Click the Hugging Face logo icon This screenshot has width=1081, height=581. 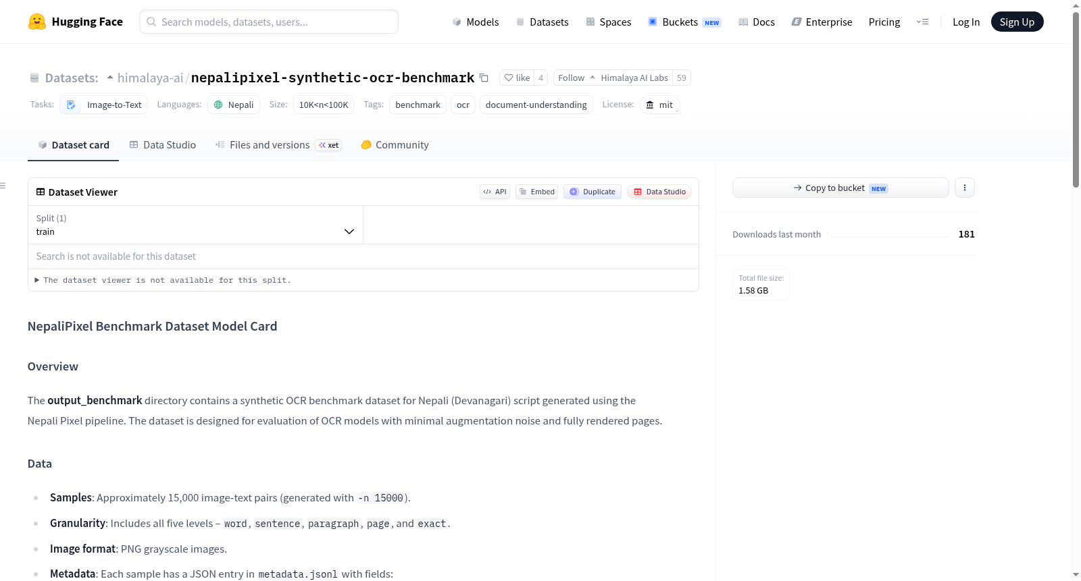tap(37, 22)
